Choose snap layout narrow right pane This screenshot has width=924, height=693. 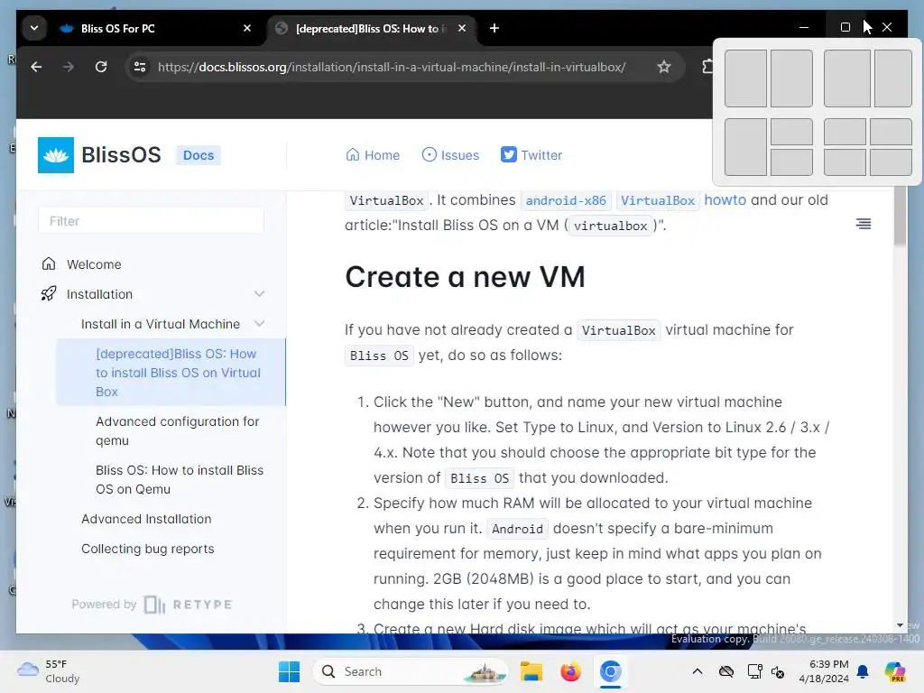click(892, 79)
